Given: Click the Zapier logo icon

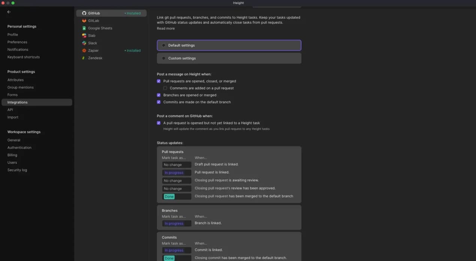Looking at the screenshot, I should (x=84, y=51).
